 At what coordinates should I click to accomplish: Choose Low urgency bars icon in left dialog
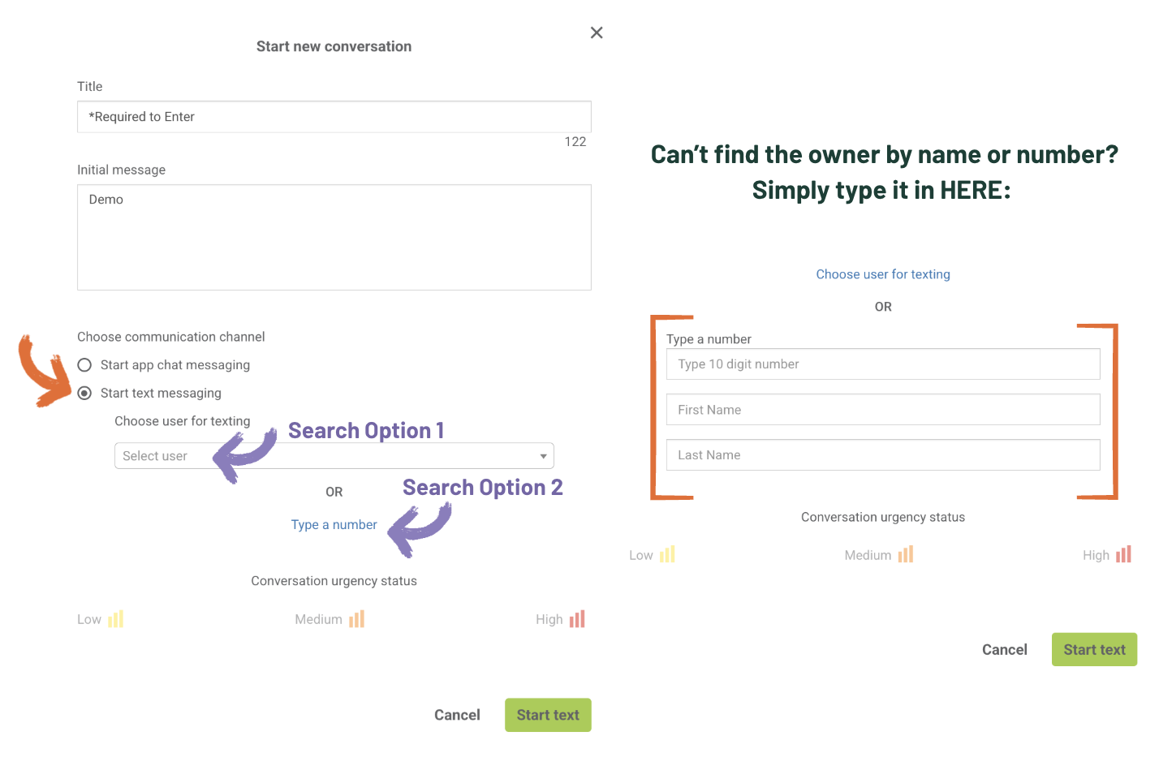pyautogui.click(x=116, y=619)
